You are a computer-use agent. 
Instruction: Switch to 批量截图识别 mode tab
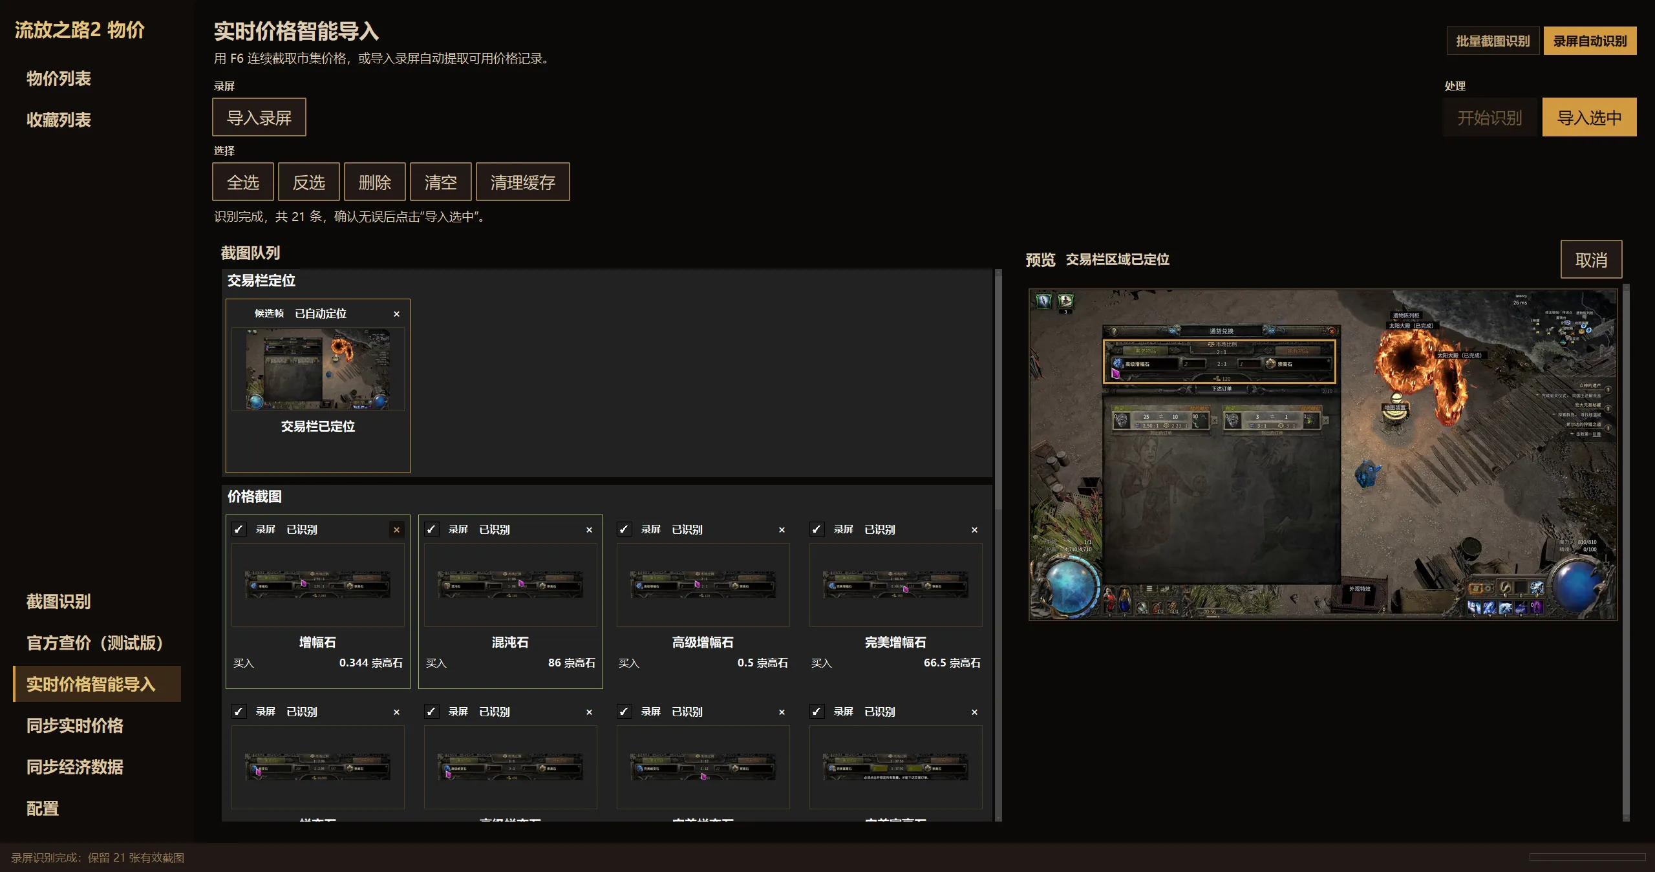point(1493,41)
